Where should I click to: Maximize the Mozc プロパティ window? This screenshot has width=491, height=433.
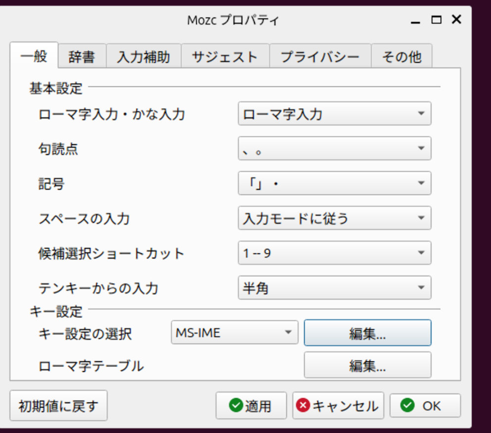point(436,20)
